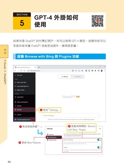The width and height of the screenshot is (124, 168).
Task: Switch to the GPT-4 model tab
Action: (x=78, y=77)
